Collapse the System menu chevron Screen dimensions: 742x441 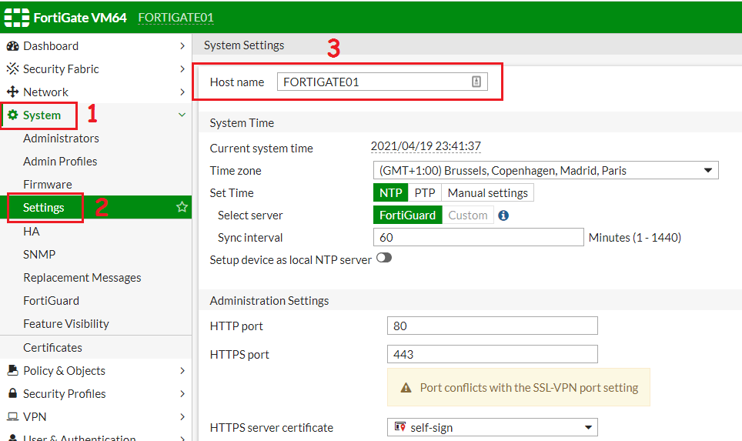pyautogui.click(x=182, y=115)
